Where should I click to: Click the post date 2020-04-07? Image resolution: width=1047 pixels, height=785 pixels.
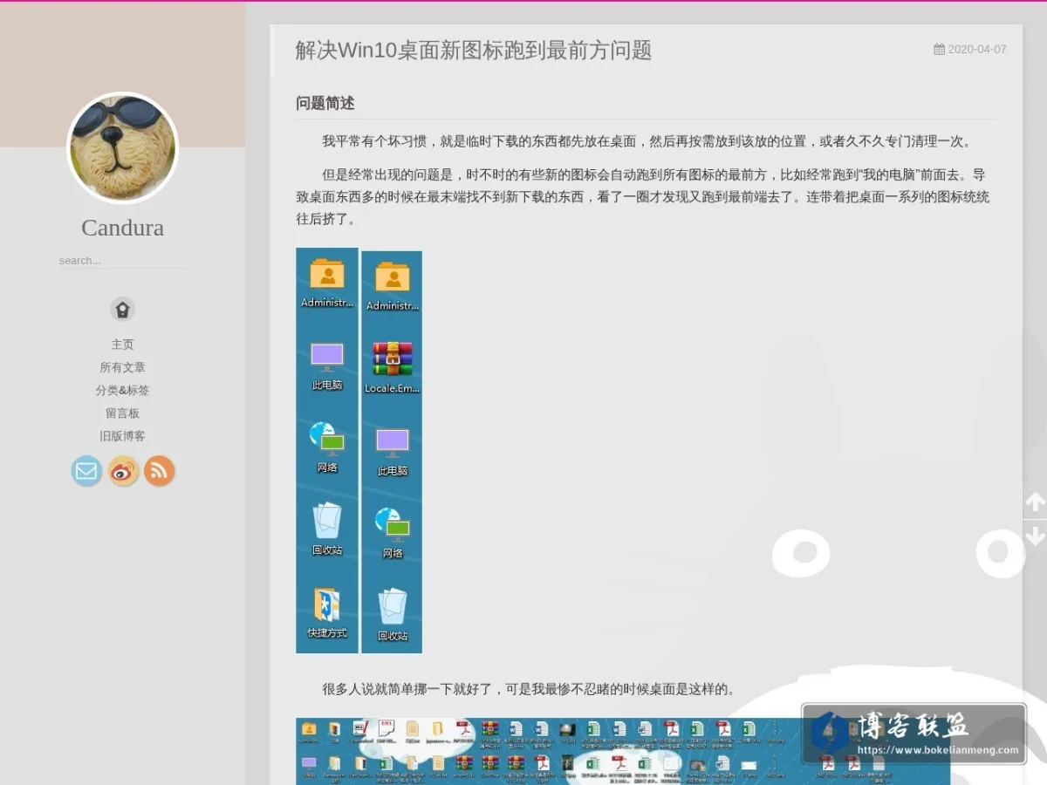point(977,50)
